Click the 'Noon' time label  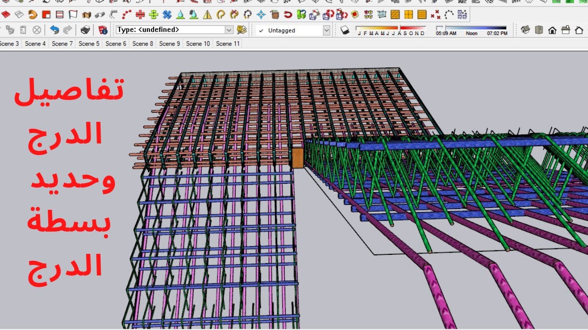(472, 33)
